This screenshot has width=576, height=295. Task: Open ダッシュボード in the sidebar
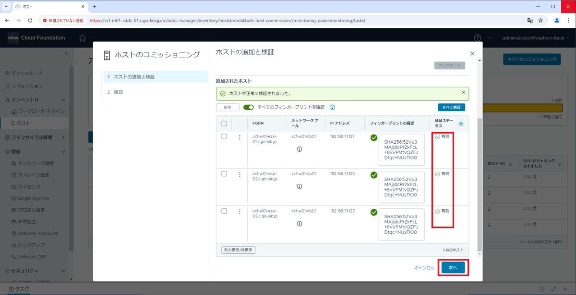click(x=24, y=73)
